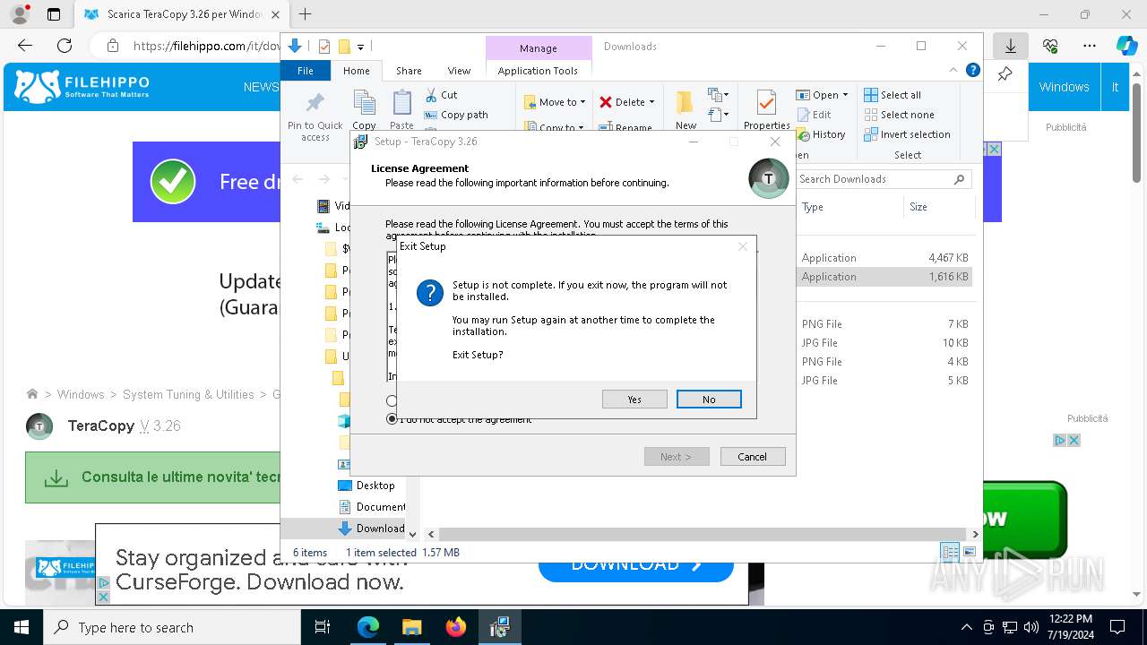The width and height of the screenshot is (1147, 645).
Task: Open the Application Tools tab
Action: pyautogui.click(x=538, y=71)
